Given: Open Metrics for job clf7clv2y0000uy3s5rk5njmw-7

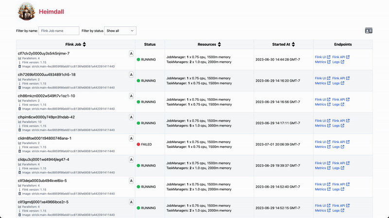Looking at the screenshot, I should (x=322, y=62).
